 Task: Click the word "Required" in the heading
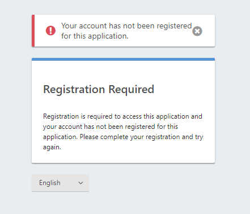(x=132, y=89)
